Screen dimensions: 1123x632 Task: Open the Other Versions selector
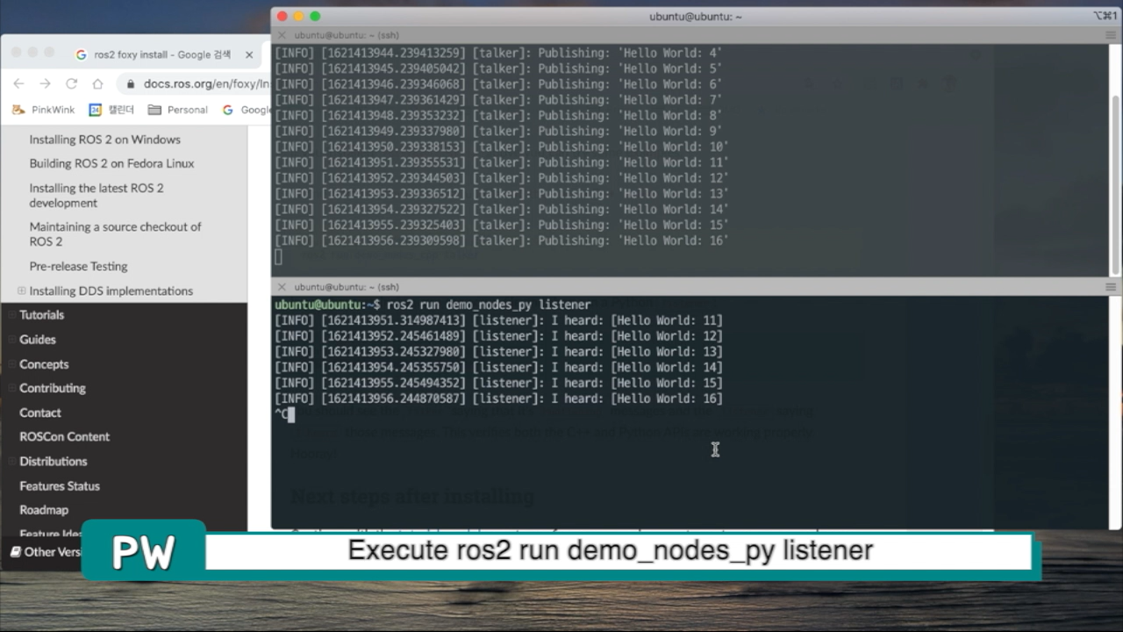coord(46,551)
